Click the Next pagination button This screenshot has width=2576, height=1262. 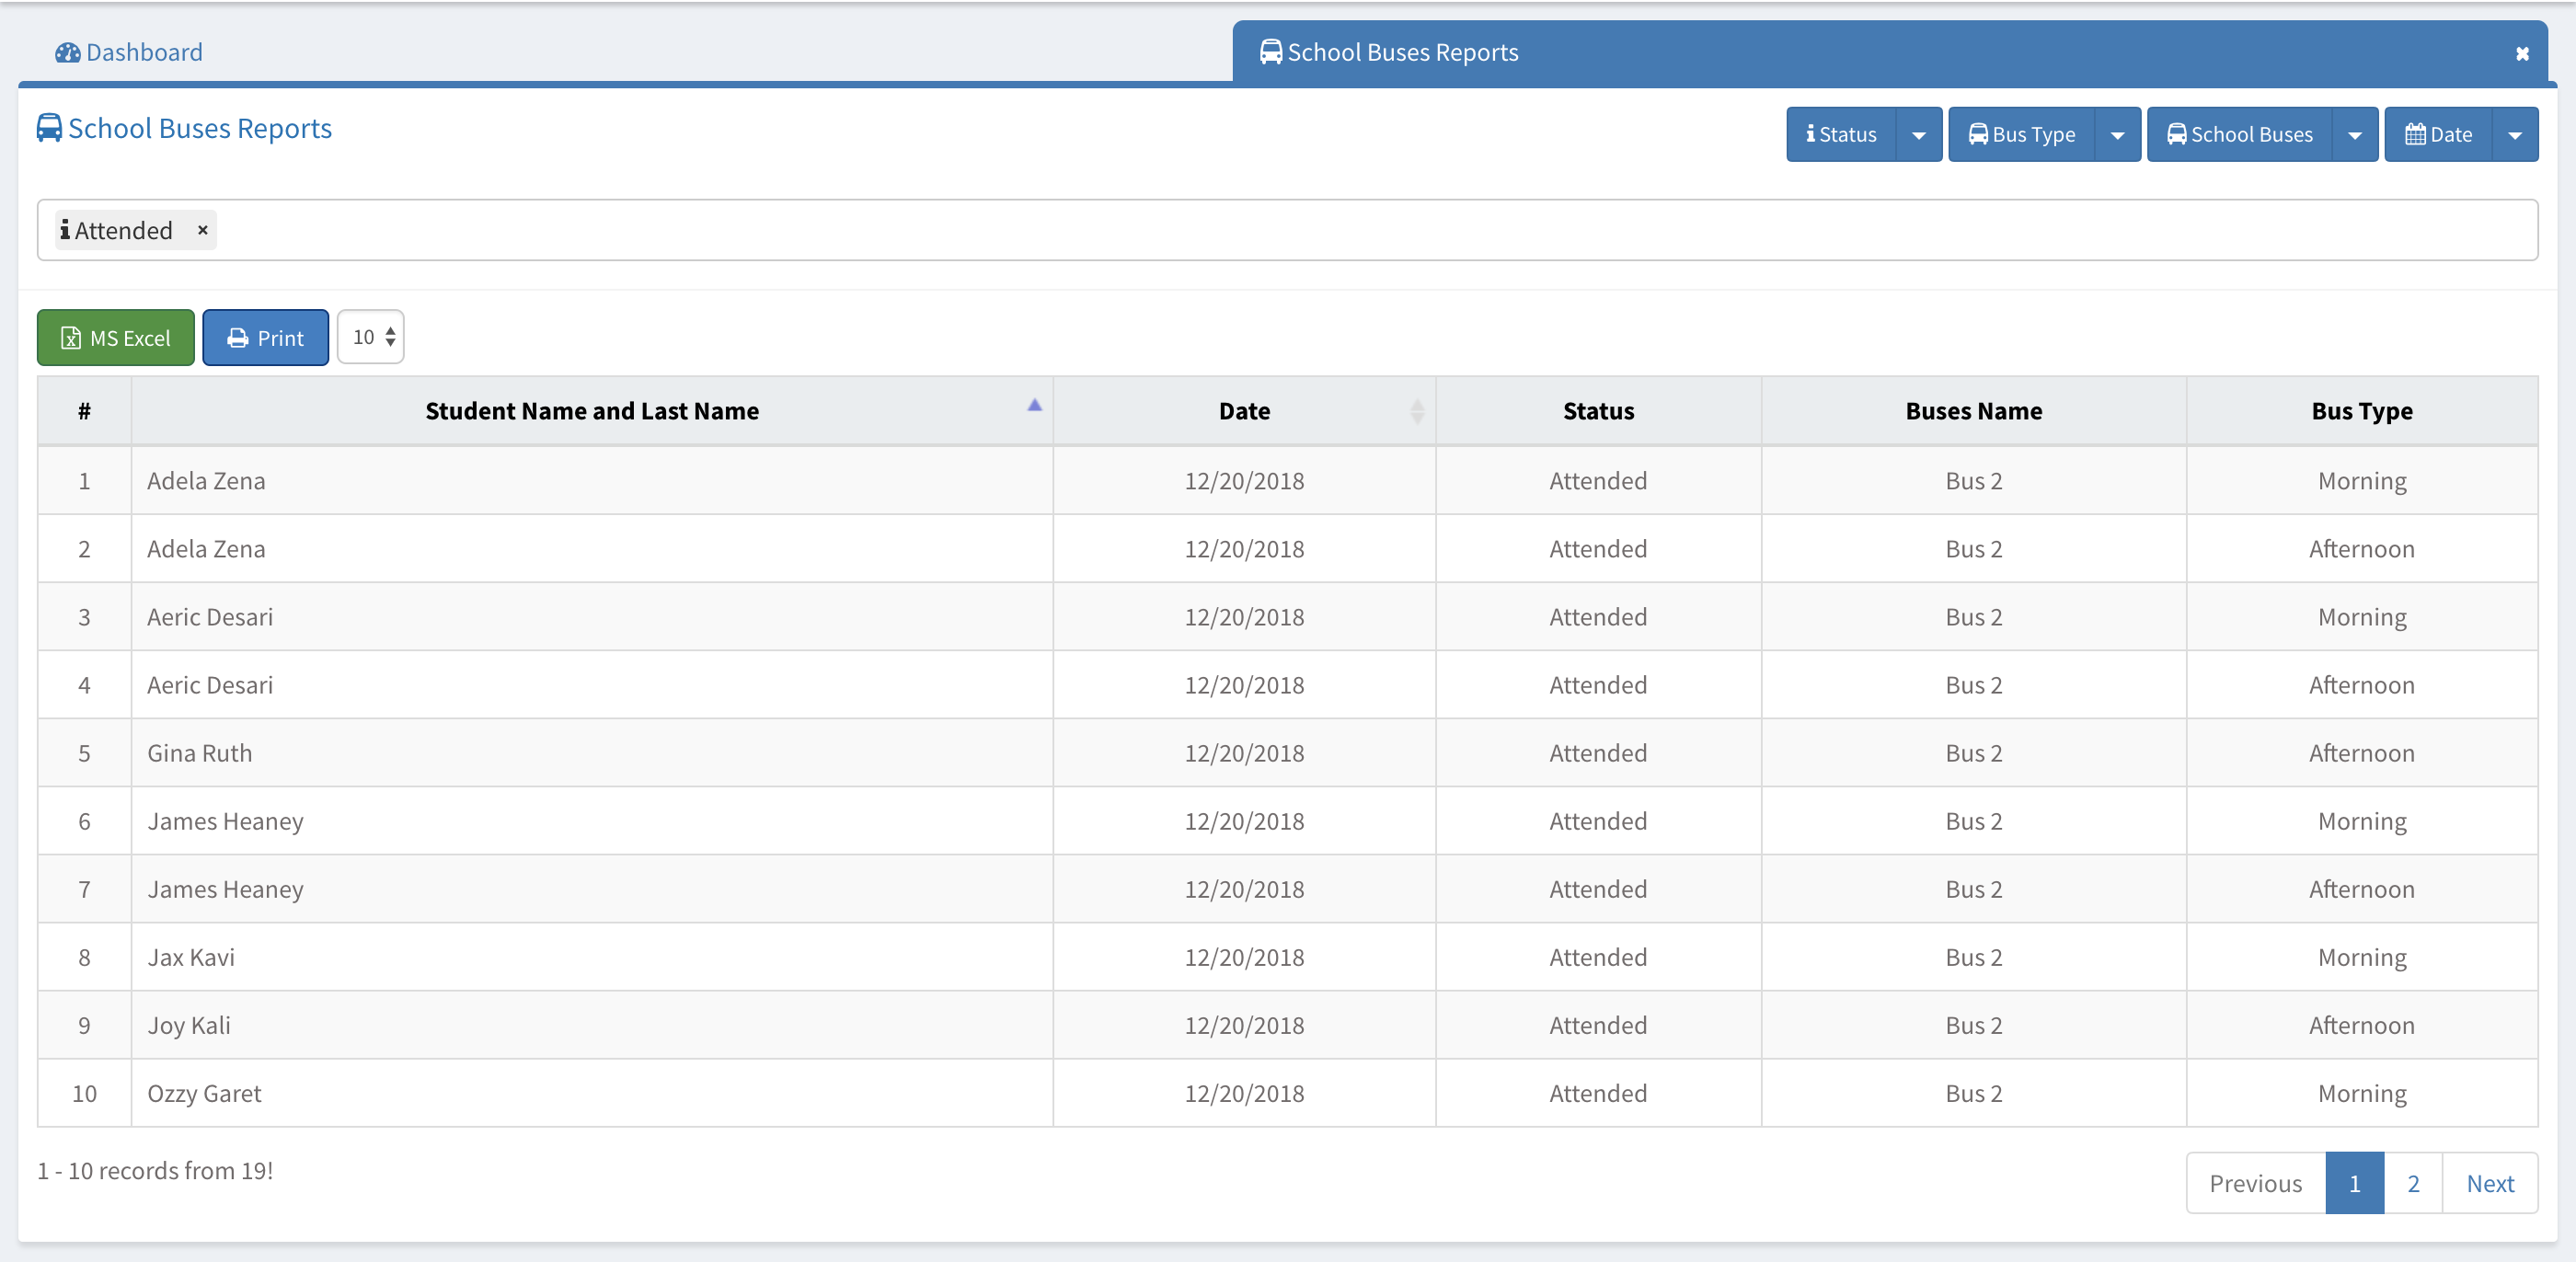[x=2491, y=1183]
